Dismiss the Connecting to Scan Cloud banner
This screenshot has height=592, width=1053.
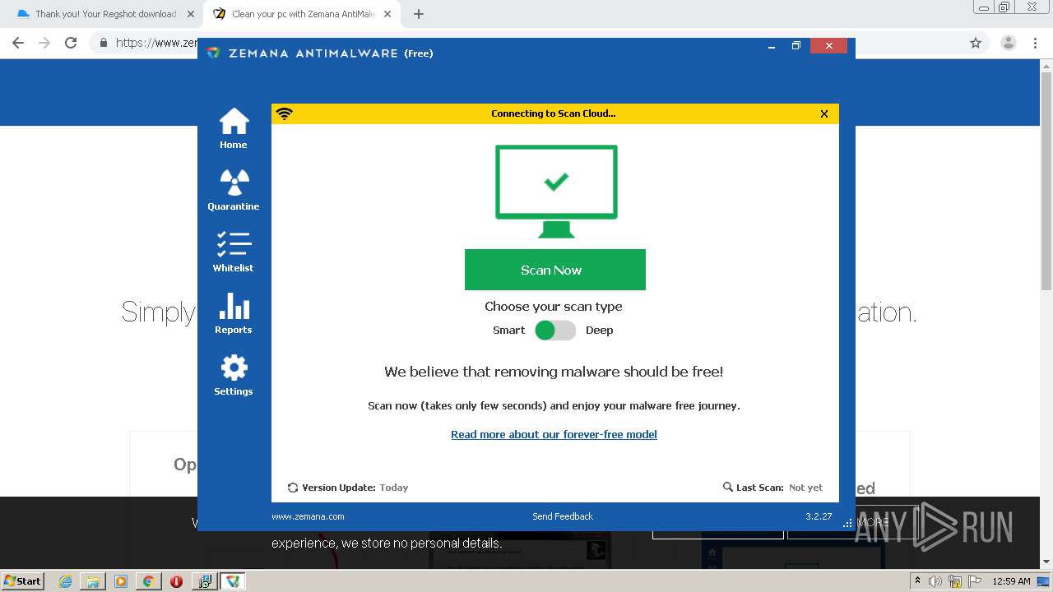824,114
